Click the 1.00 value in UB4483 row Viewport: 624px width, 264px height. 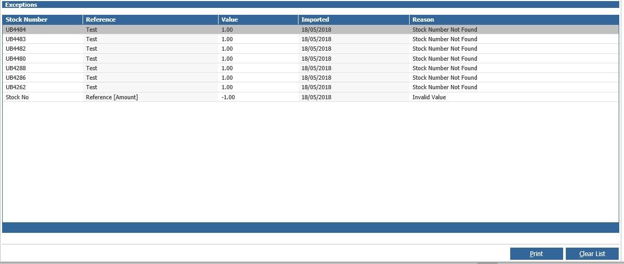click(x=227, y=39)
